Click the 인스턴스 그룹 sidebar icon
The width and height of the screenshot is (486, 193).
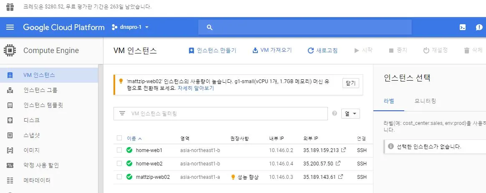point(10,90)
